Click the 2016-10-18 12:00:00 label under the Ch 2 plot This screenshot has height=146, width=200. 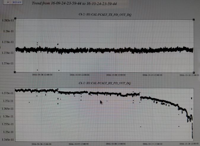point(189,75)
